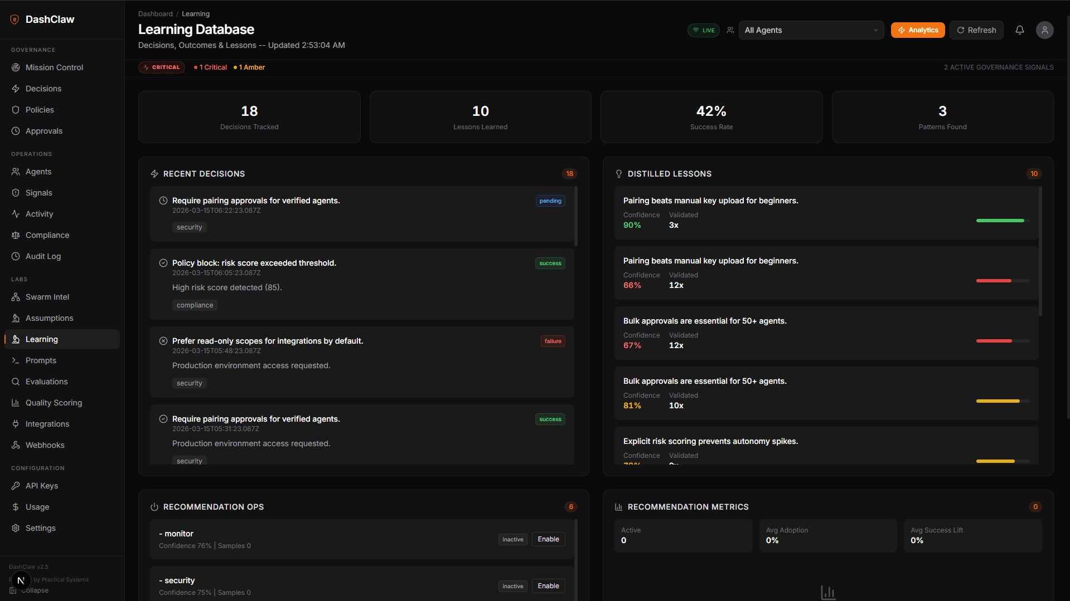
Task: Enable the monitor recommendation
Action: pos(548,539)
